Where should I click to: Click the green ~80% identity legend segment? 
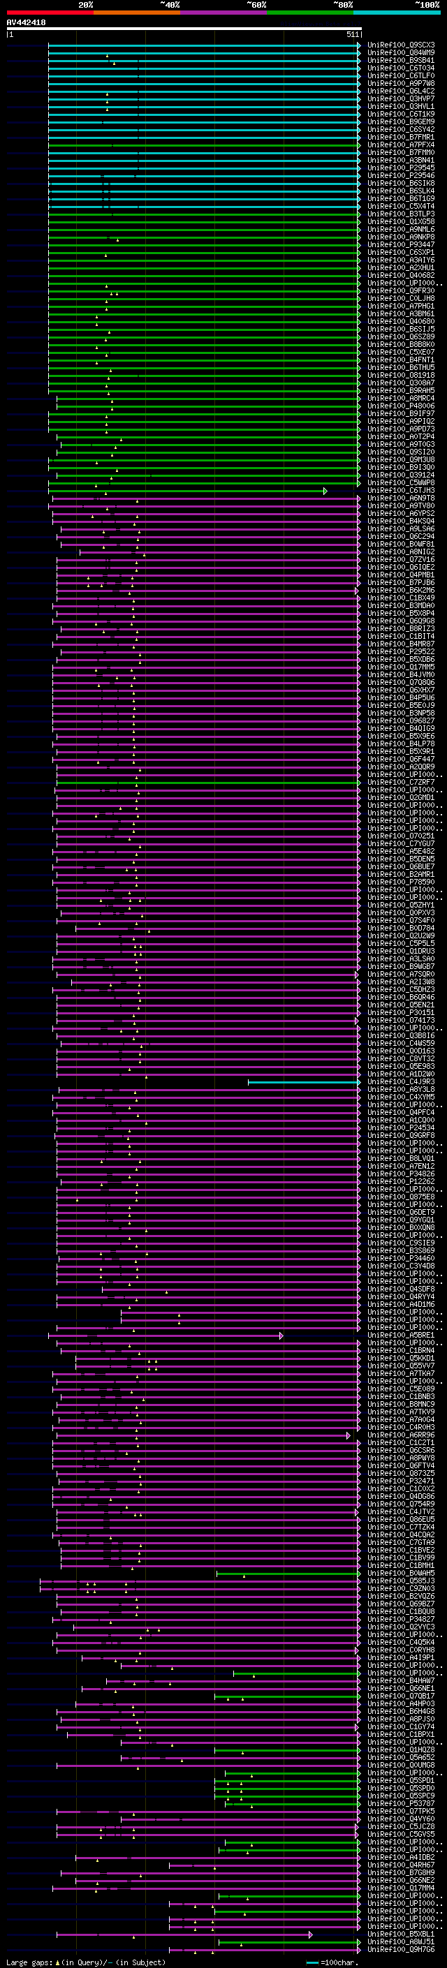pyautogui.click(x=310, y=13)
